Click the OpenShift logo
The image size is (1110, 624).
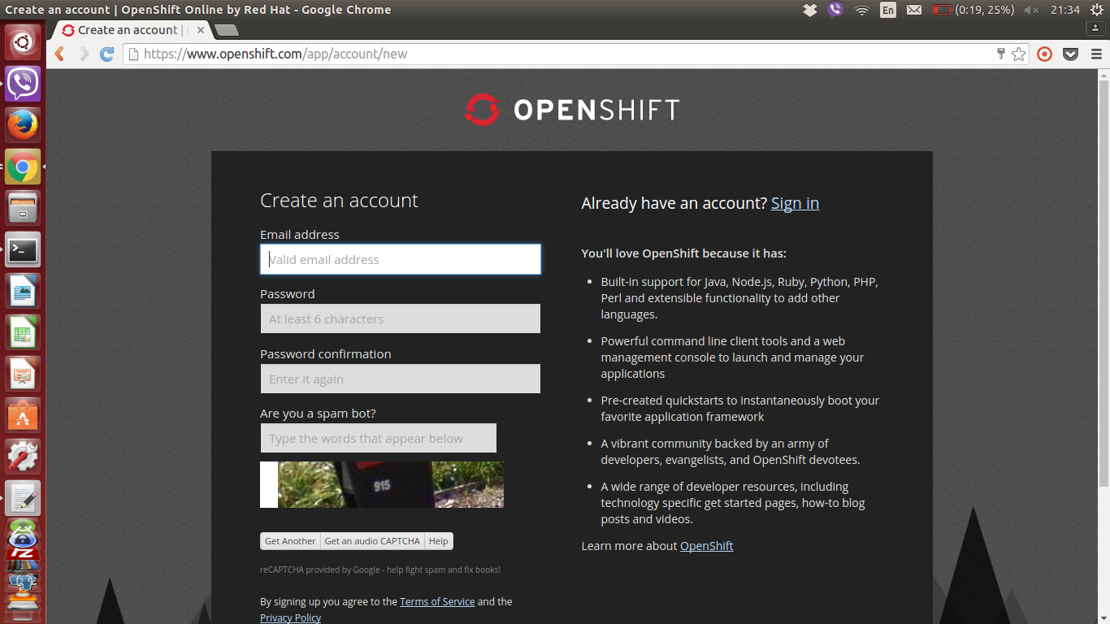tap(572, 110)
